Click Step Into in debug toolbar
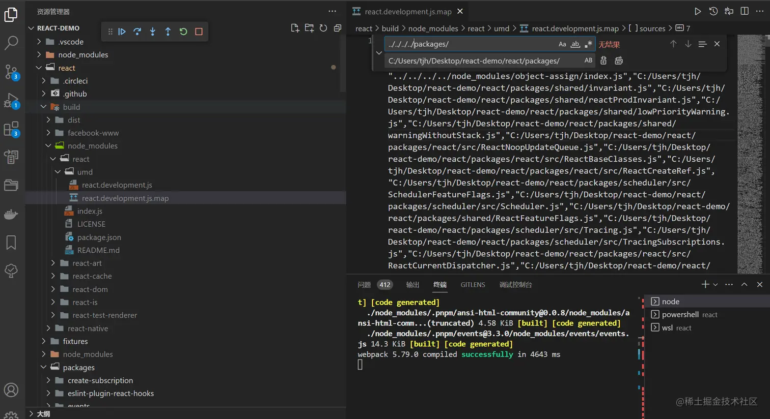This screenshot has height=419, width=770. 153,32
